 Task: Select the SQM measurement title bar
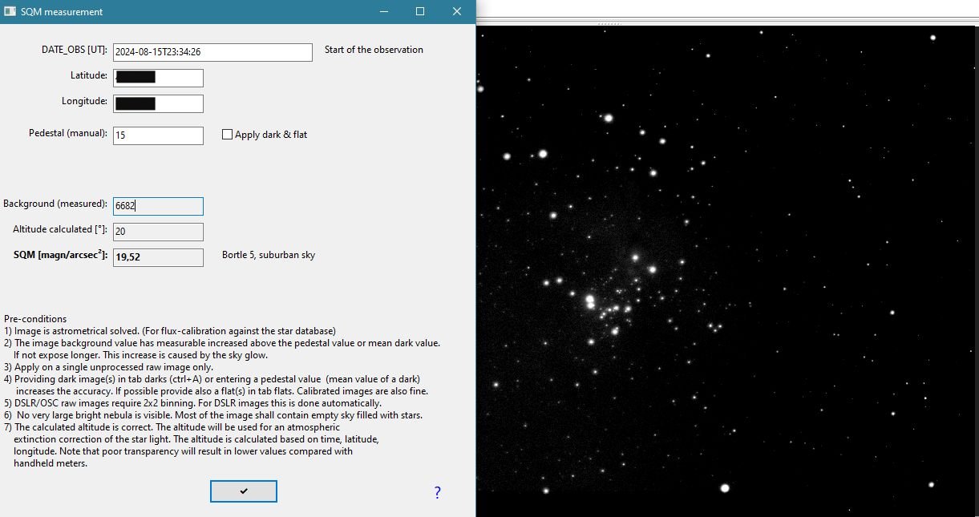point(192,12)
